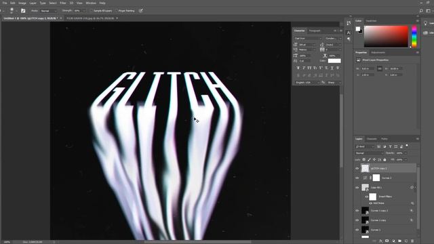Hide the Color Fill 1 layer
Screen dimensions: 434x244
pyautogui.click(x=357, y=188)
